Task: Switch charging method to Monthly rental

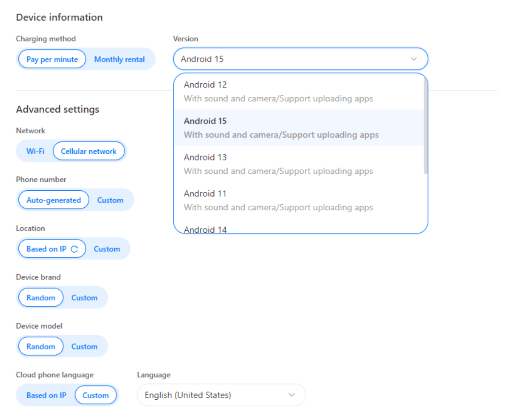Action: coord(120,58)
